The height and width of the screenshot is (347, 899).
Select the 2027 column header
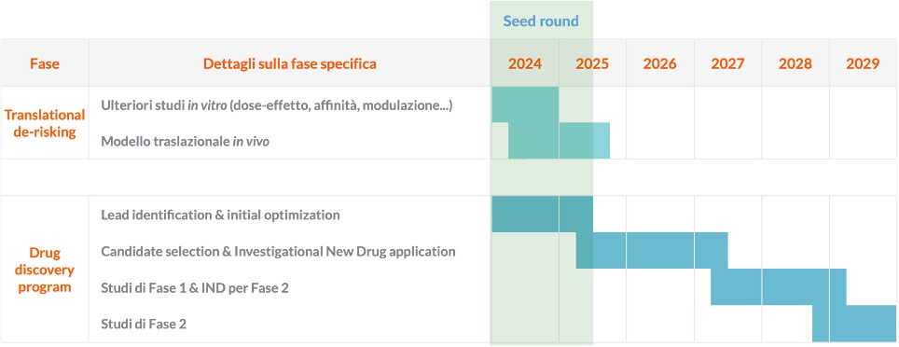tap(727, 63)
